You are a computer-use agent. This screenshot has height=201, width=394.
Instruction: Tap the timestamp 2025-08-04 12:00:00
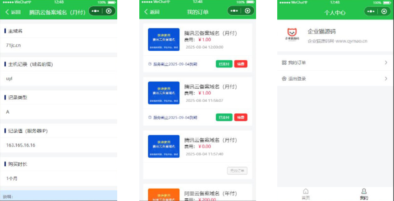[204, 47]
